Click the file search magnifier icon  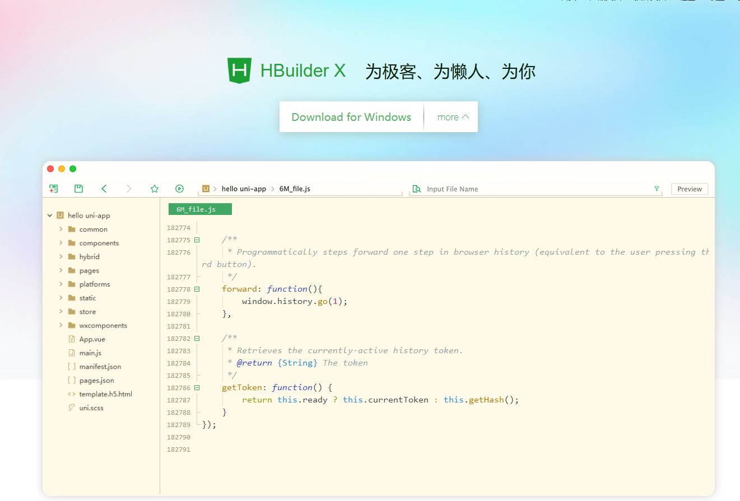[417, 189]
